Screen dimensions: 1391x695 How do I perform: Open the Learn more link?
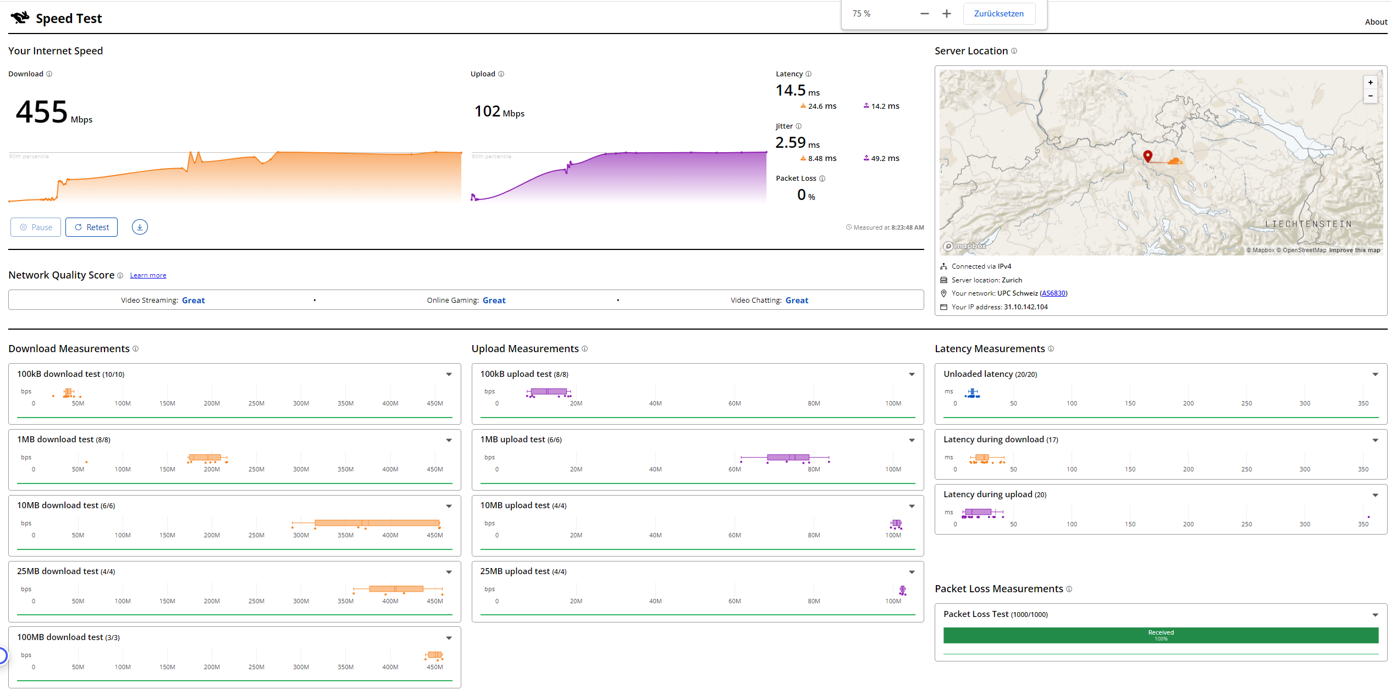pyautogui.click(x=148, y=275)
